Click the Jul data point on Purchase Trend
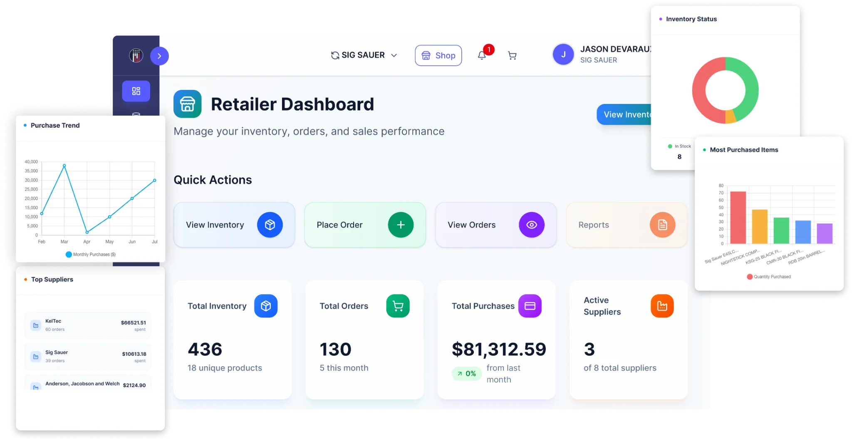This screenshot has height=441, width=852. [x=155, y=180]
